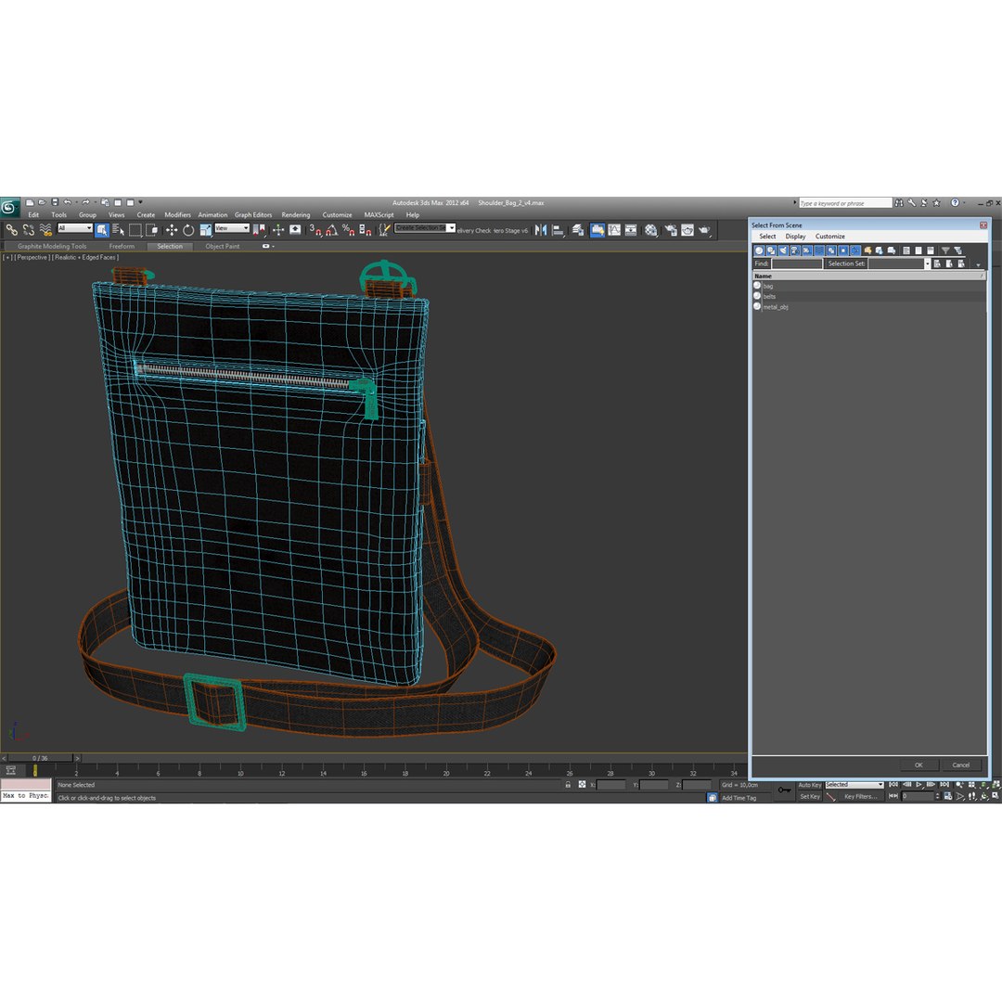Viewport: 1002px width, 1002px height.
Task: Open the key mode Selected dropdown
Action: click(x=854, y=785)
